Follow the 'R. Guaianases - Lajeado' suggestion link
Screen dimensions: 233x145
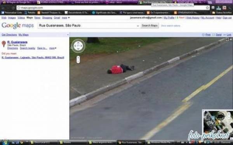(33, 58)
